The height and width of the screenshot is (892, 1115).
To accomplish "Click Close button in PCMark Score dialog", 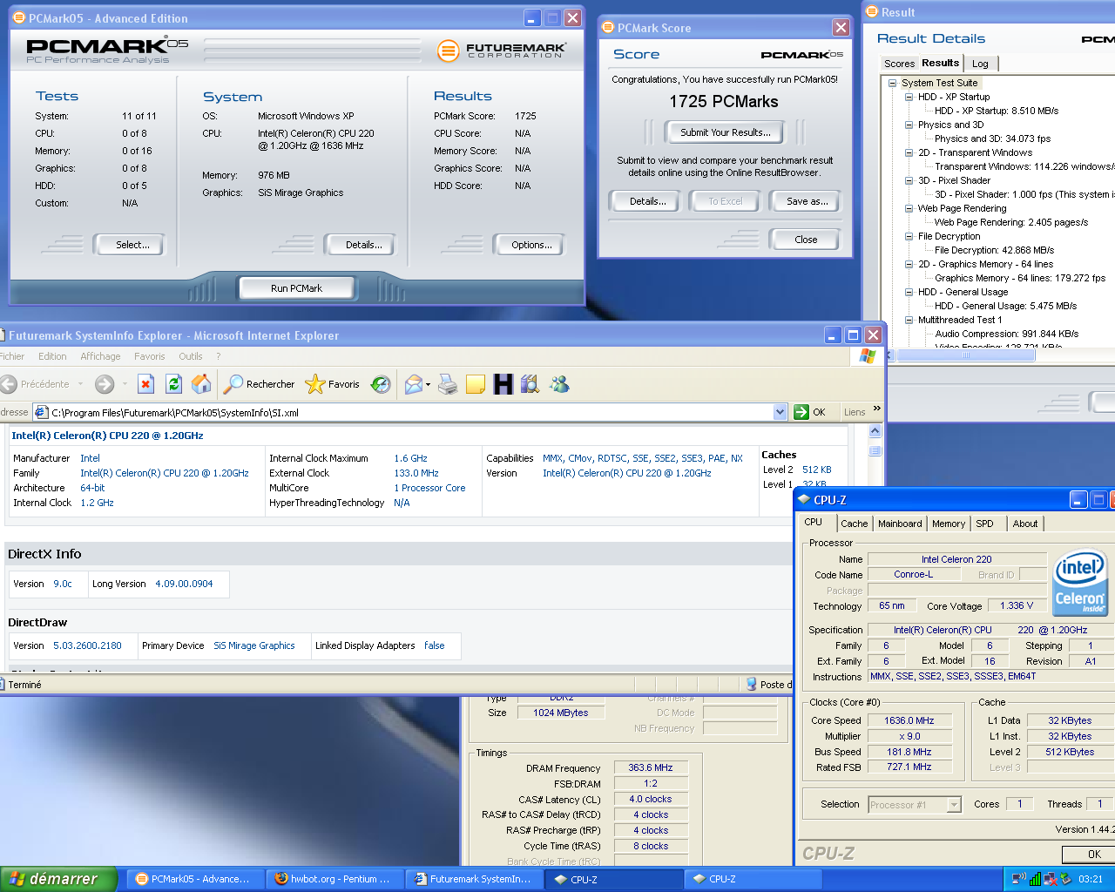I will [806, 240].
